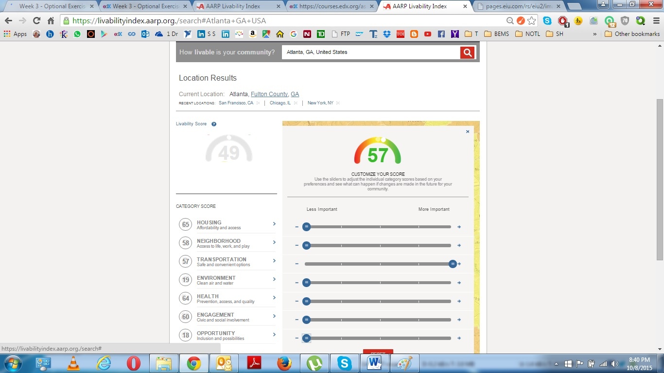Open VLC media player from taskbar
The width and height of the screenshot is (664, 373).
pyautogui.click(x=73, y=363)
